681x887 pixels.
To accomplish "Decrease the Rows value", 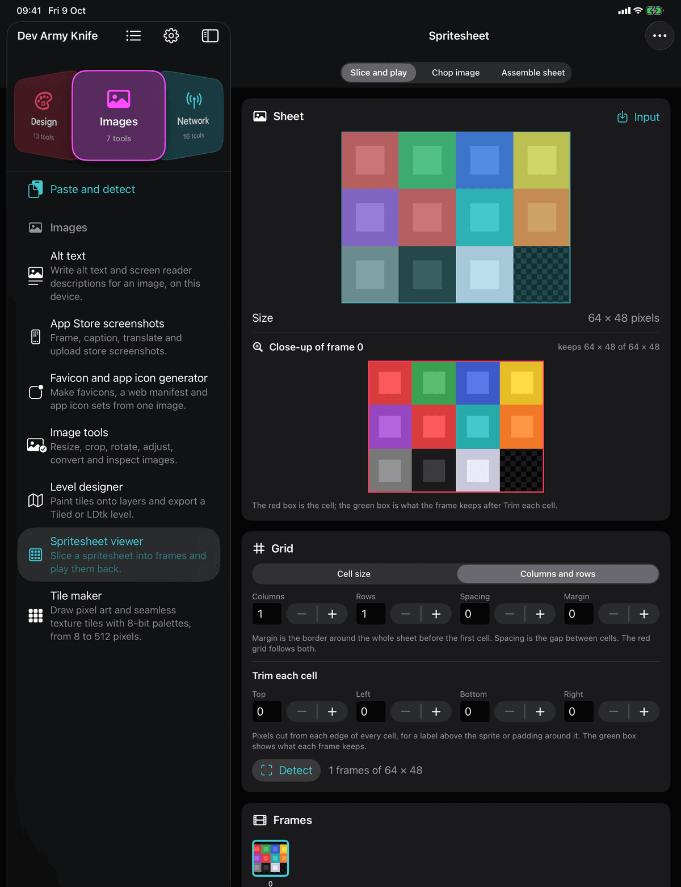I will point(406,614).
